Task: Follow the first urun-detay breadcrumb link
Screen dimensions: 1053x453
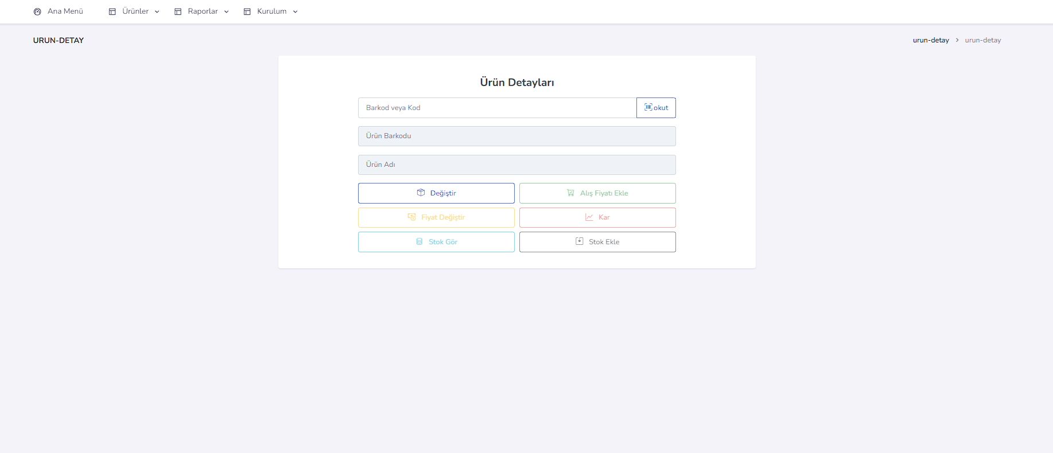Action: click(x=931, y=40)
